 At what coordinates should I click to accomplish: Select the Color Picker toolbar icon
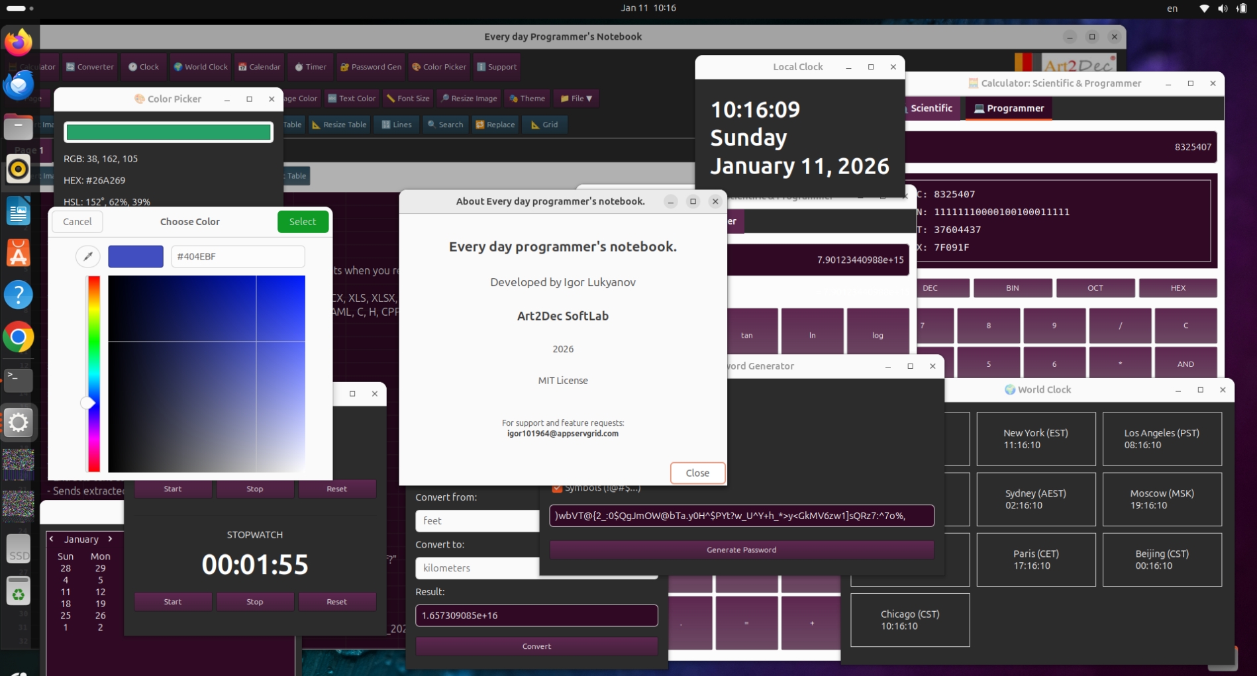pyautogui.click(x=438, y=67)
